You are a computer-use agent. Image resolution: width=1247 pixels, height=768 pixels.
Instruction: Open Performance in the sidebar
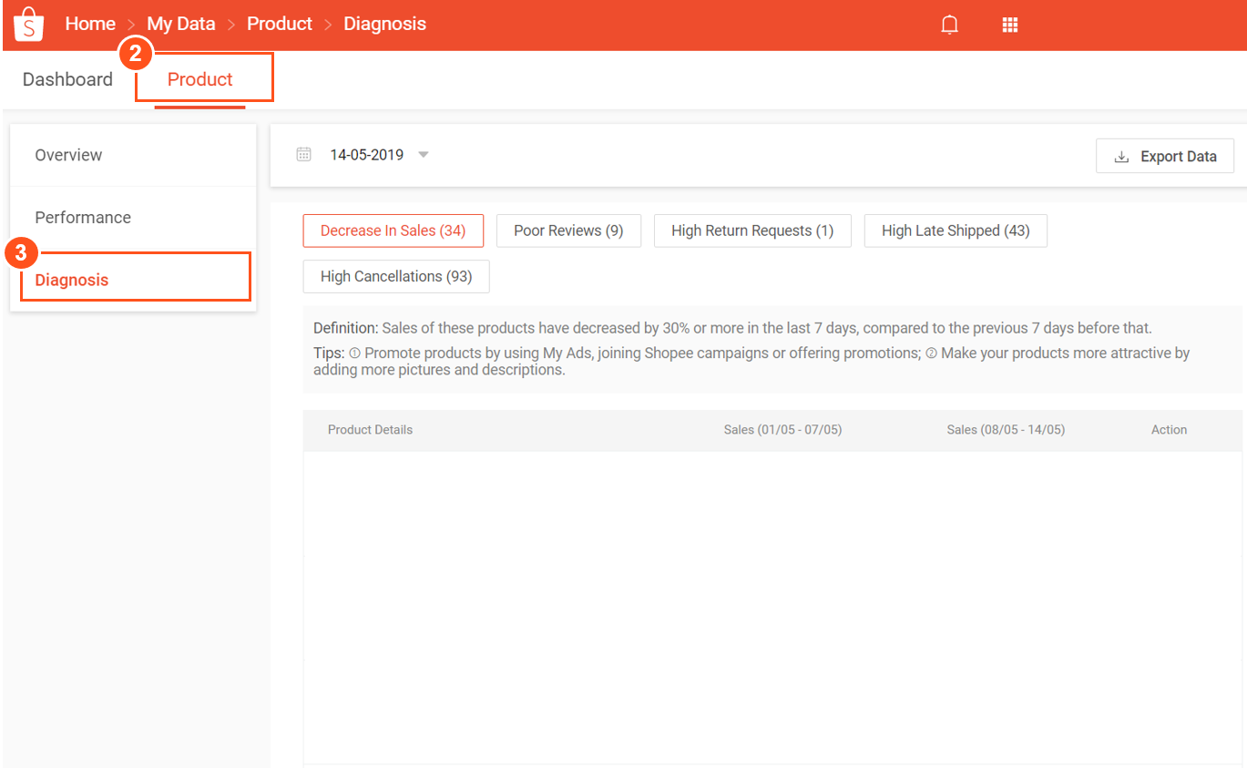point(83,218)
